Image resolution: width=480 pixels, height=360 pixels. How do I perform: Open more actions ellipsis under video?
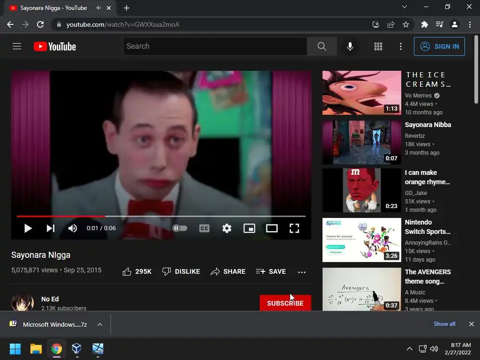click(302, 272)
